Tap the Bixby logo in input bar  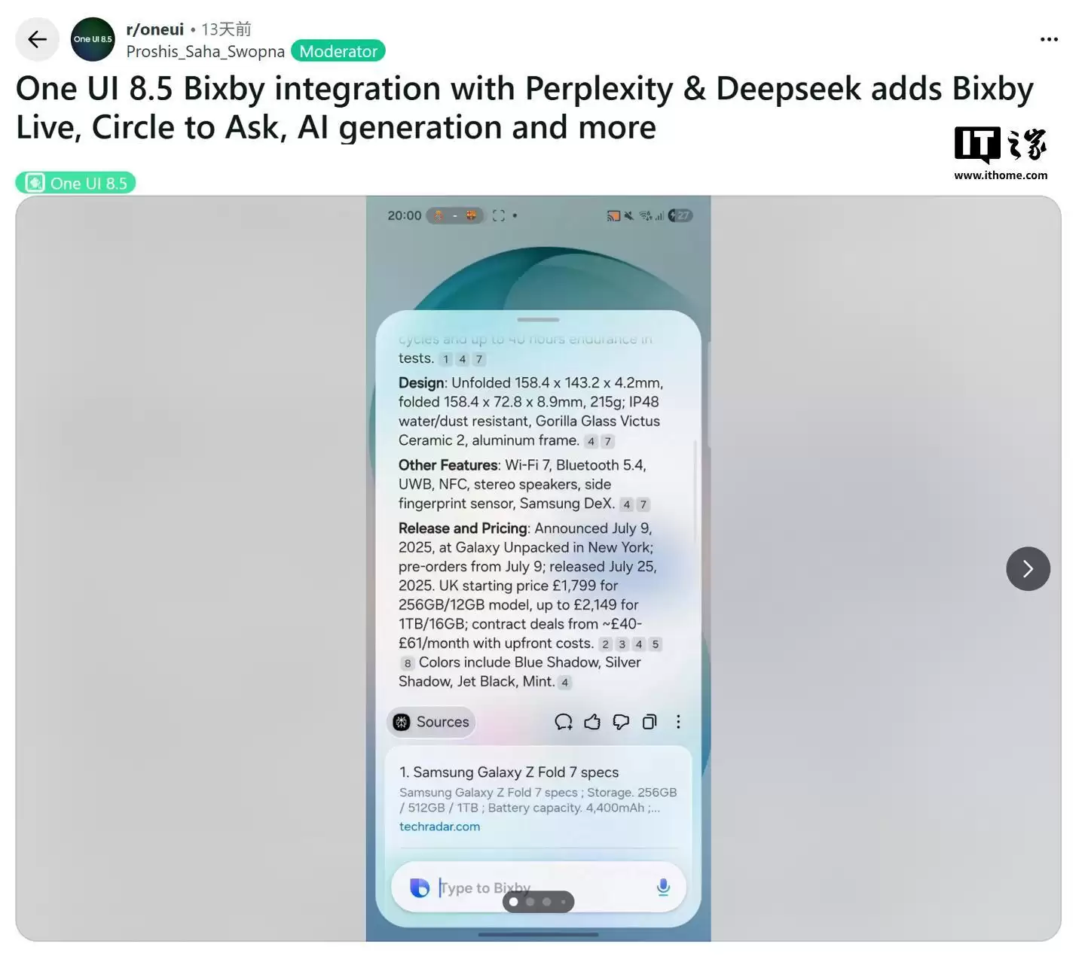pos(419,887)
